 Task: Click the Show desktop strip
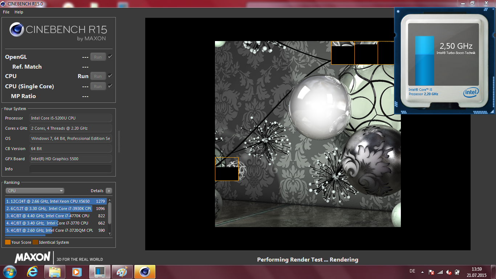[493, 272]
